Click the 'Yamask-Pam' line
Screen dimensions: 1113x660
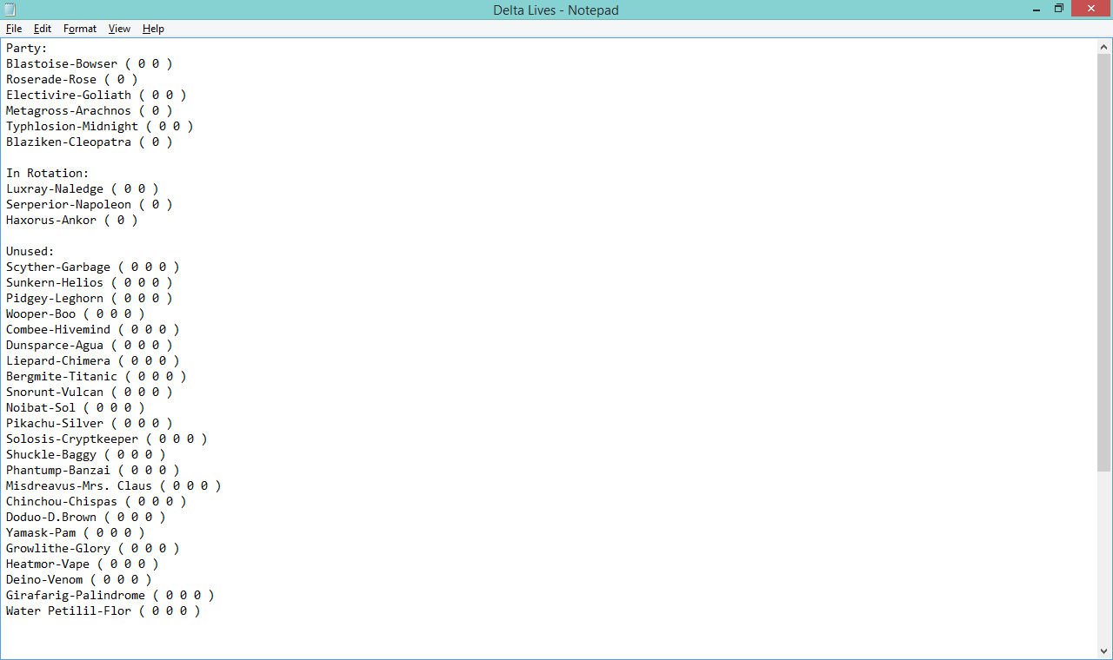point(76,533)
